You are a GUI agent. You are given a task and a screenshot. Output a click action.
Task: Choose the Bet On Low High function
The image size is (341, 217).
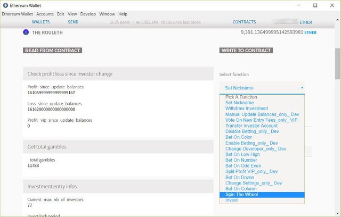[262, 154]
